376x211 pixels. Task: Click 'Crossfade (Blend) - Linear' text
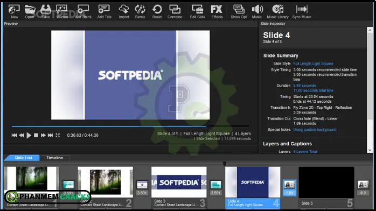tap(315, 119)
